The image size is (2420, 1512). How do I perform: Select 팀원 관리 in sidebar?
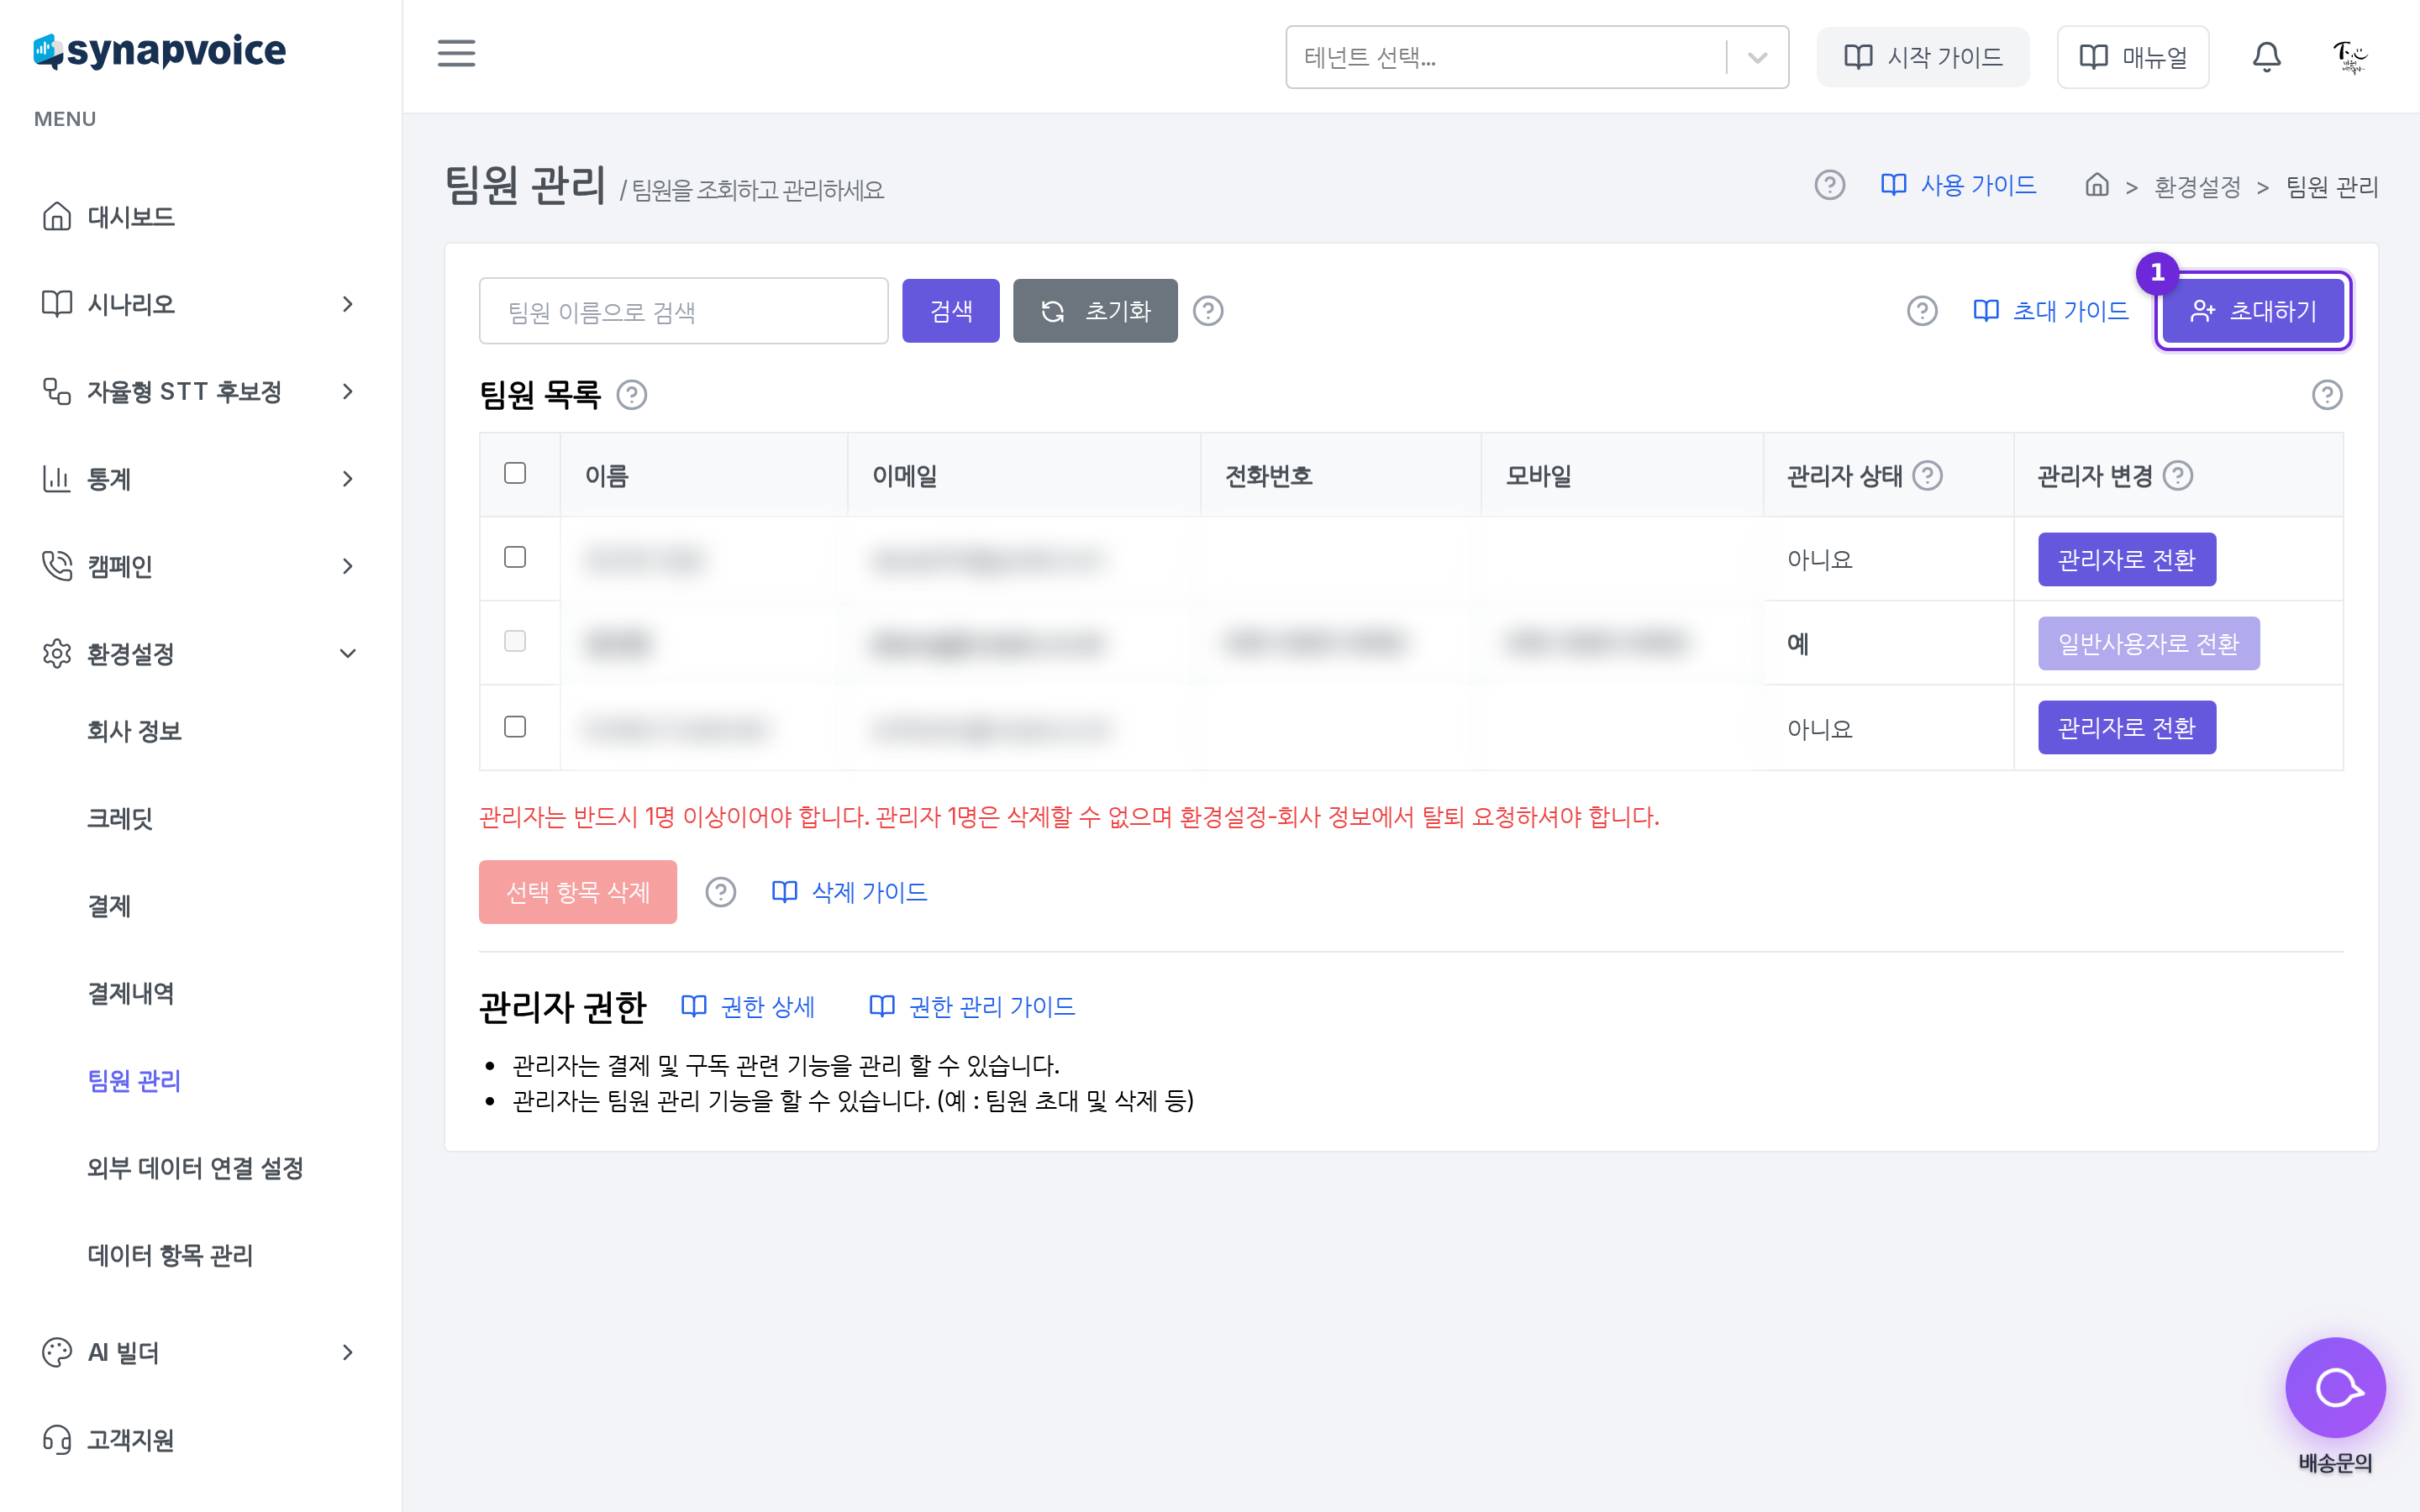coord(134,1080)
